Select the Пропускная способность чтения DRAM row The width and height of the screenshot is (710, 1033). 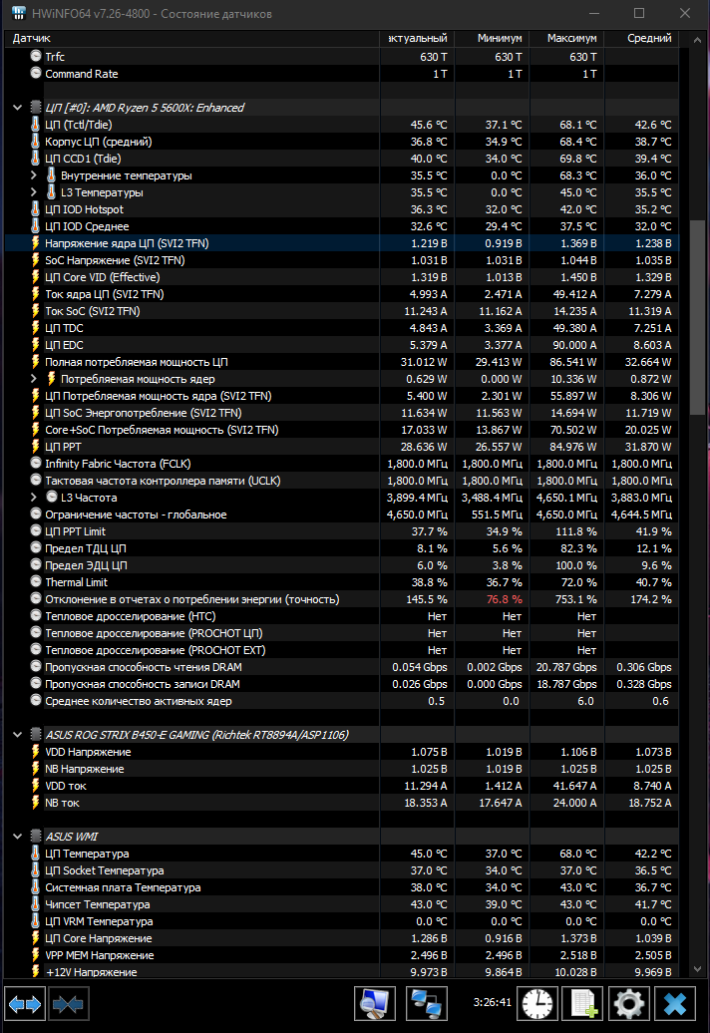point(342,667)
